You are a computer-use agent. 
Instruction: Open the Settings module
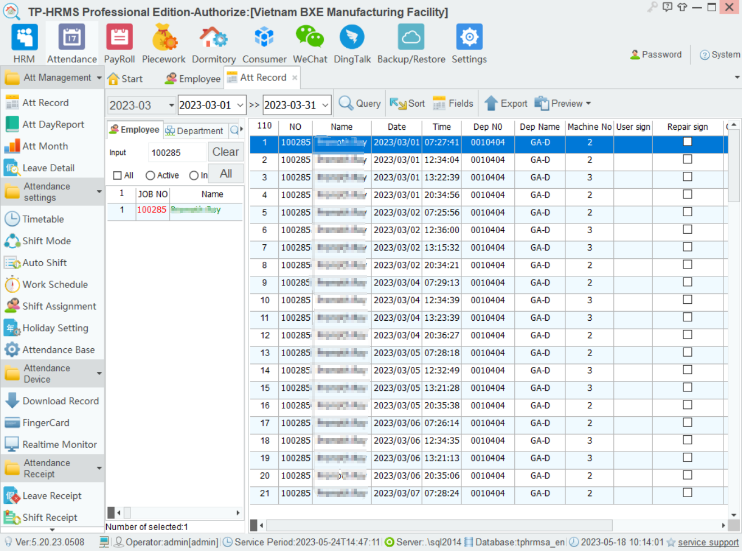[469, 44]
